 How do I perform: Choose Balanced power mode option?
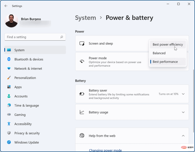pyautogui.click(x=168, y=53)
